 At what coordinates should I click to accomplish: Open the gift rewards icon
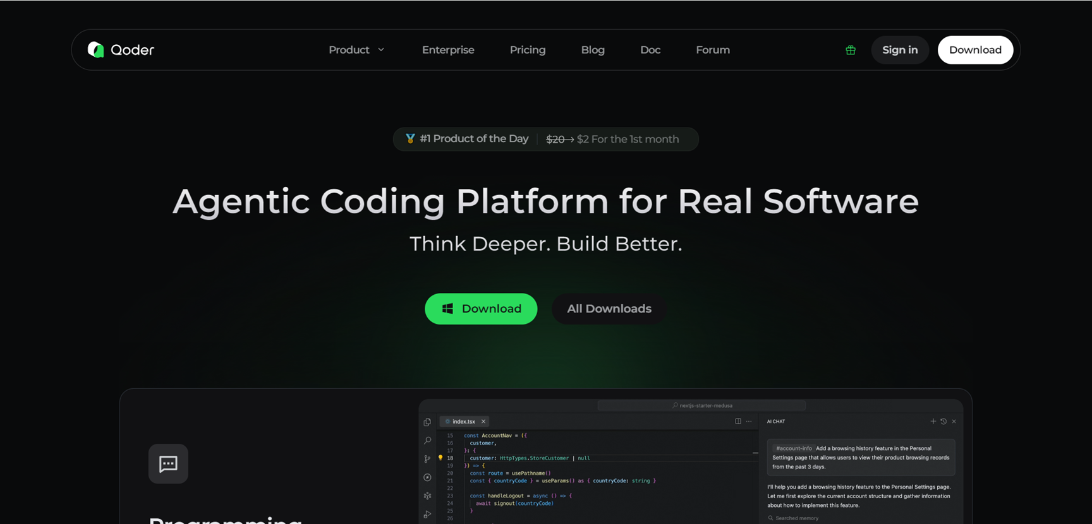[851, 50]
